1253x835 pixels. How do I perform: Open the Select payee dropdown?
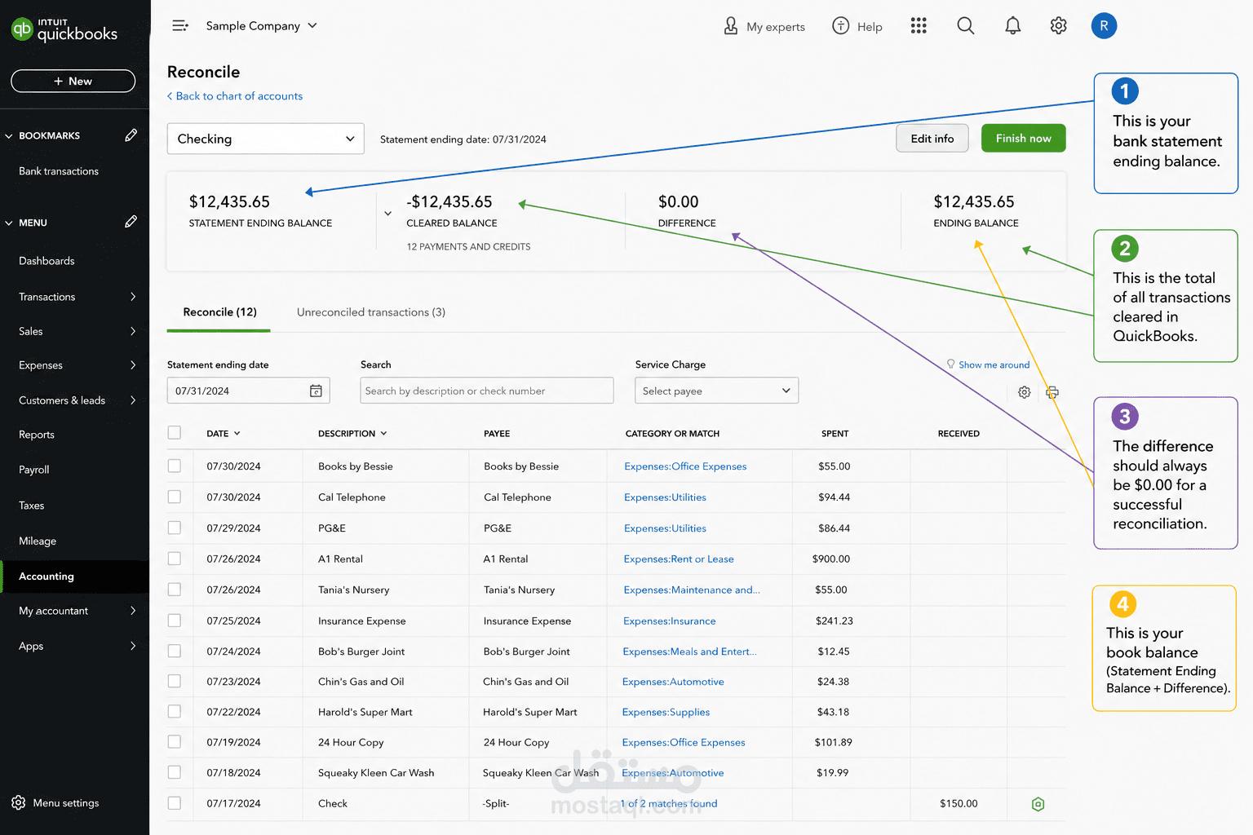pos(716,391)
